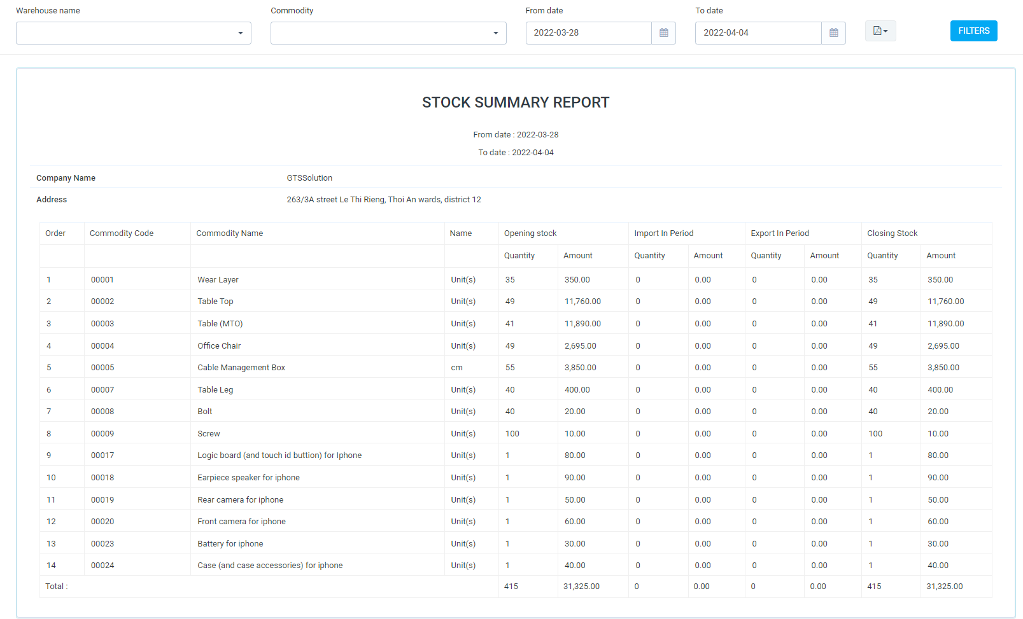Image resolution: width=1023 pixels, height=619 pixels.
Task: Click the closing stock total amount 31,325.00
Action: (944, 587)
